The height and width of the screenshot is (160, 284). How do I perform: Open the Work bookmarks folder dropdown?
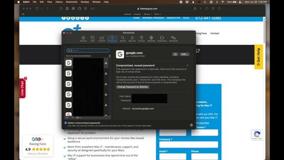[158, 14]
